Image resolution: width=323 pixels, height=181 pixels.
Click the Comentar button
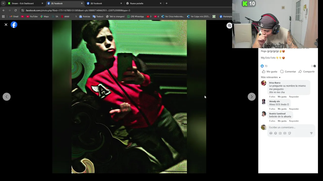pos(288,72)
